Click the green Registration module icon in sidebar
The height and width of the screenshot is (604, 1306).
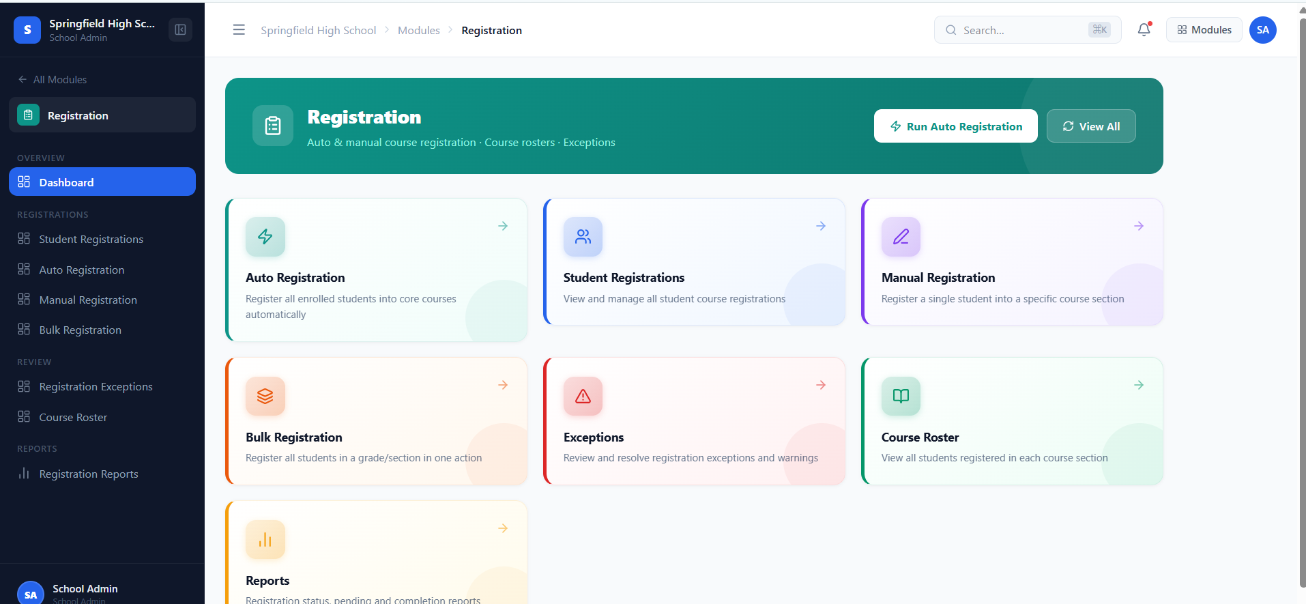pyautogui.click(x=29, y=115)
